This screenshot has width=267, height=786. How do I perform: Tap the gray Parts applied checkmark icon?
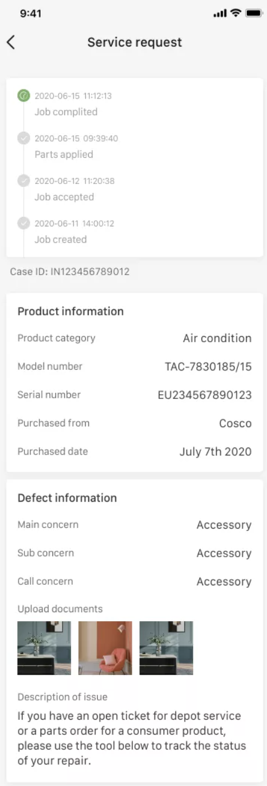tap(23, 138)
